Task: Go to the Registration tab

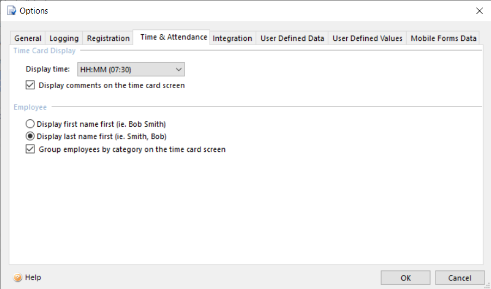Action: click(x=108, y=38)
